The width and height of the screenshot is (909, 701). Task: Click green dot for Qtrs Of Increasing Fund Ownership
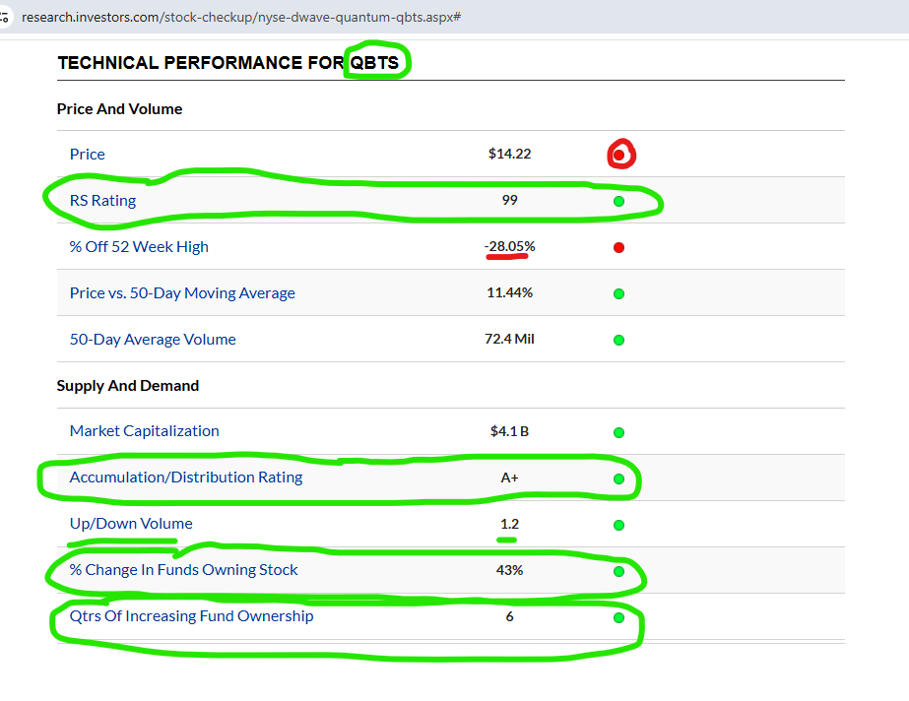click(x=619, y=617)
